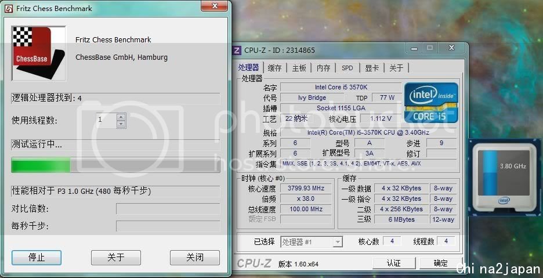The width and height of the screenshot is (543, 278).
Task: Click the thread count number field
Action: click(x=106, y=120)
